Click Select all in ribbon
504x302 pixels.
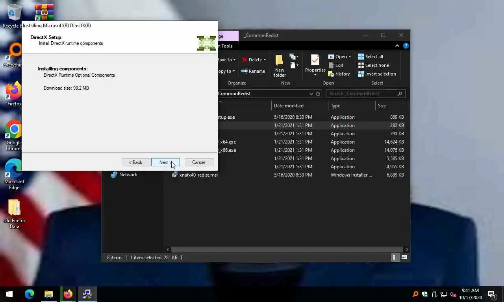[x=371, y=57]
